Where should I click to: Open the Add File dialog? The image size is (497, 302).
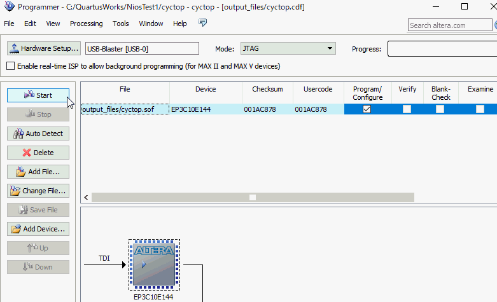pos(38,172)
